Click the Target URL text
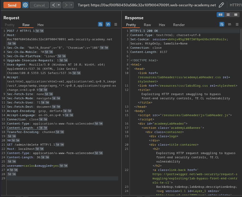This screenshot has width=242, height=197. [x=147, y=5]
